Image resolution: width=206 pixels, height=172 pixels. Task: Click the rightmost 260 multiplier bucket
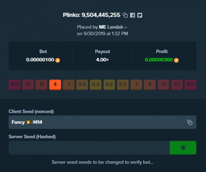tap(190, 85)
